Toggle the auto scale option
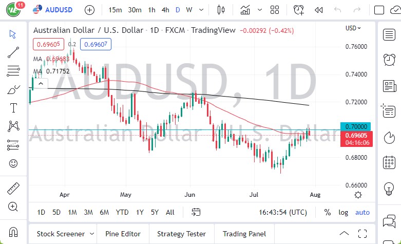 (x=362, y=212)
